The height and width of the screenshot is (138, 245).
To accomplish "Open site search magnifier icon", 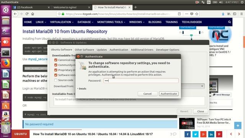I will (229, 22).
